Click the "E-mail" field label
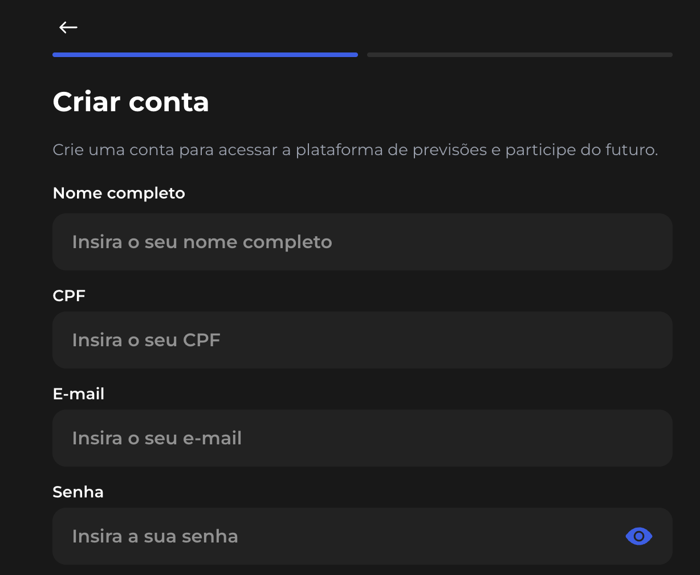The width and height of the screenshot is (700, 575). 78,394
